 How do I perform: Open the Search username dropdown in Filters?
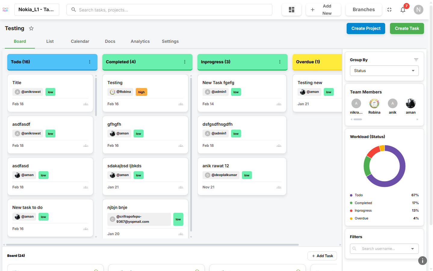413,248
